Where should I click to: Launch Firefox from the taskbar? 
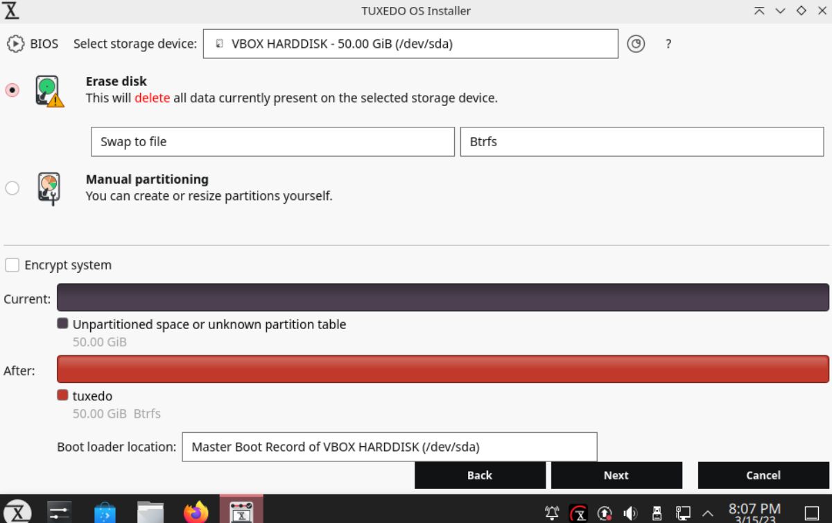coord(196,511)
